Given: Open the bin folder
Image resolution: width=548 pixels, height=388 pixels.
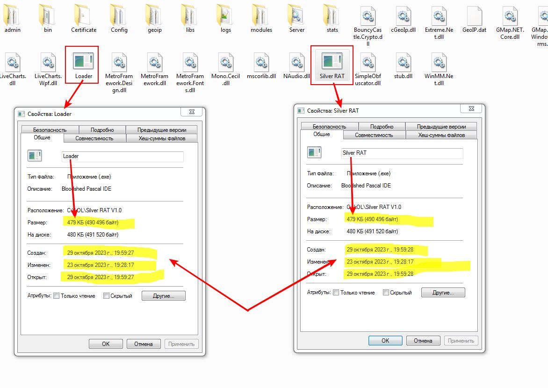Looking at the screenshot, I should point(48,18).
